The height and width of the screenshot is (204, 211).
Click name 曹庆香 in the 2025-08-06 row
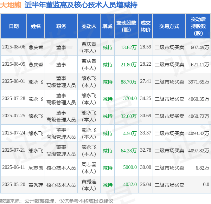36,47
